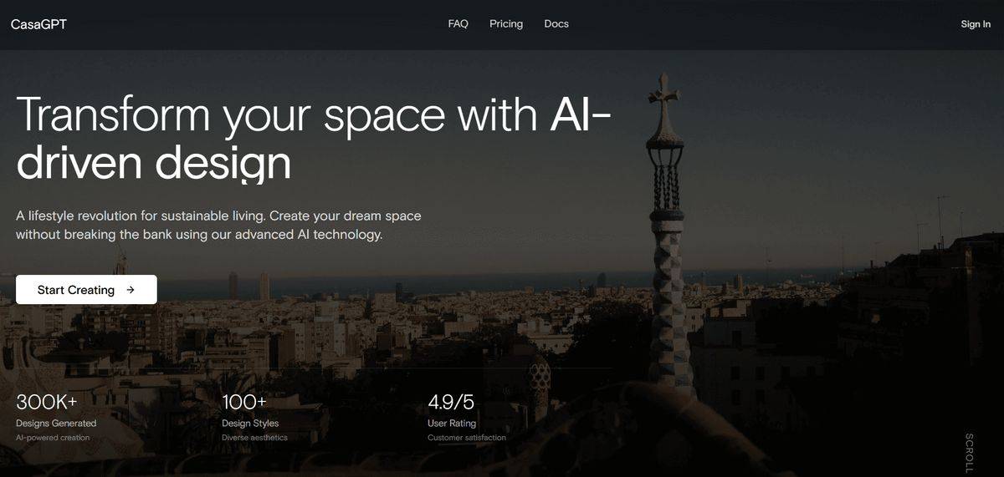Open the Docs link
1004x477 pixels.
(x=556, y=24)
